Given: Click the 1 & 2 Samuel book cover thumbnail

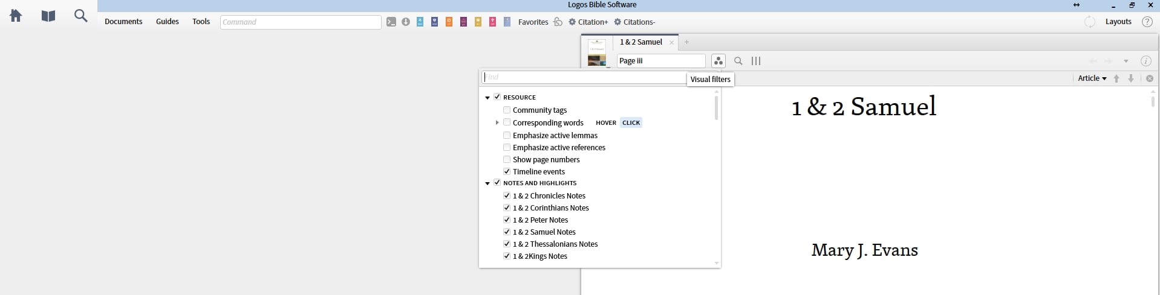Looking at the screenshot, I should click(x=597, y=52).
